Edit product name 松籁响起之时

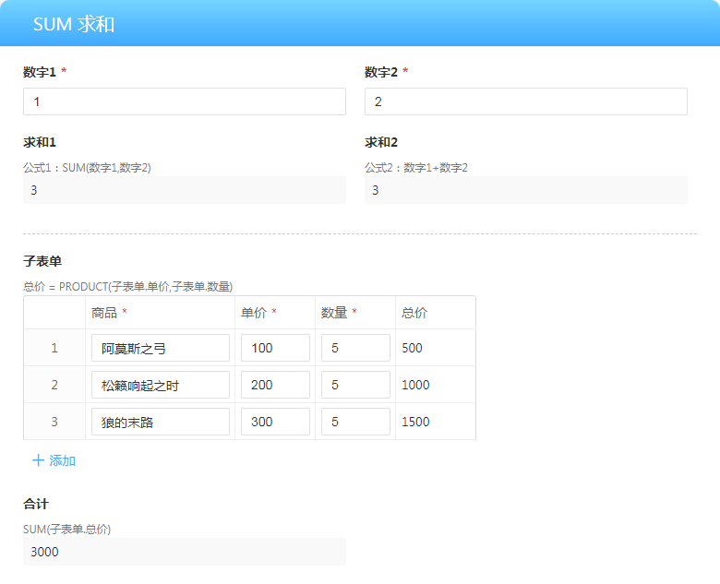tap(160, 385)
